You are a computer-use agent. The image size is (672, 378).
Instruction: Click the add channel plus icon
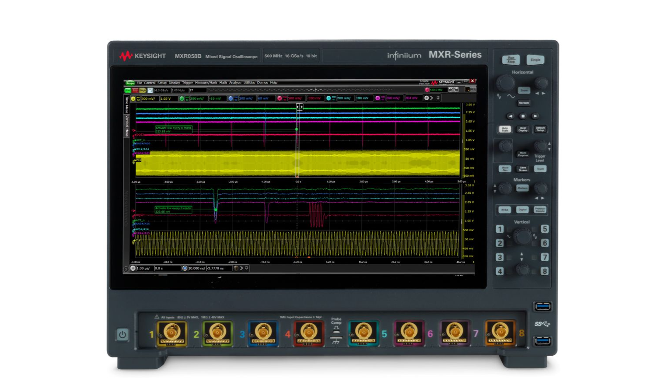(x=427, y=98)
